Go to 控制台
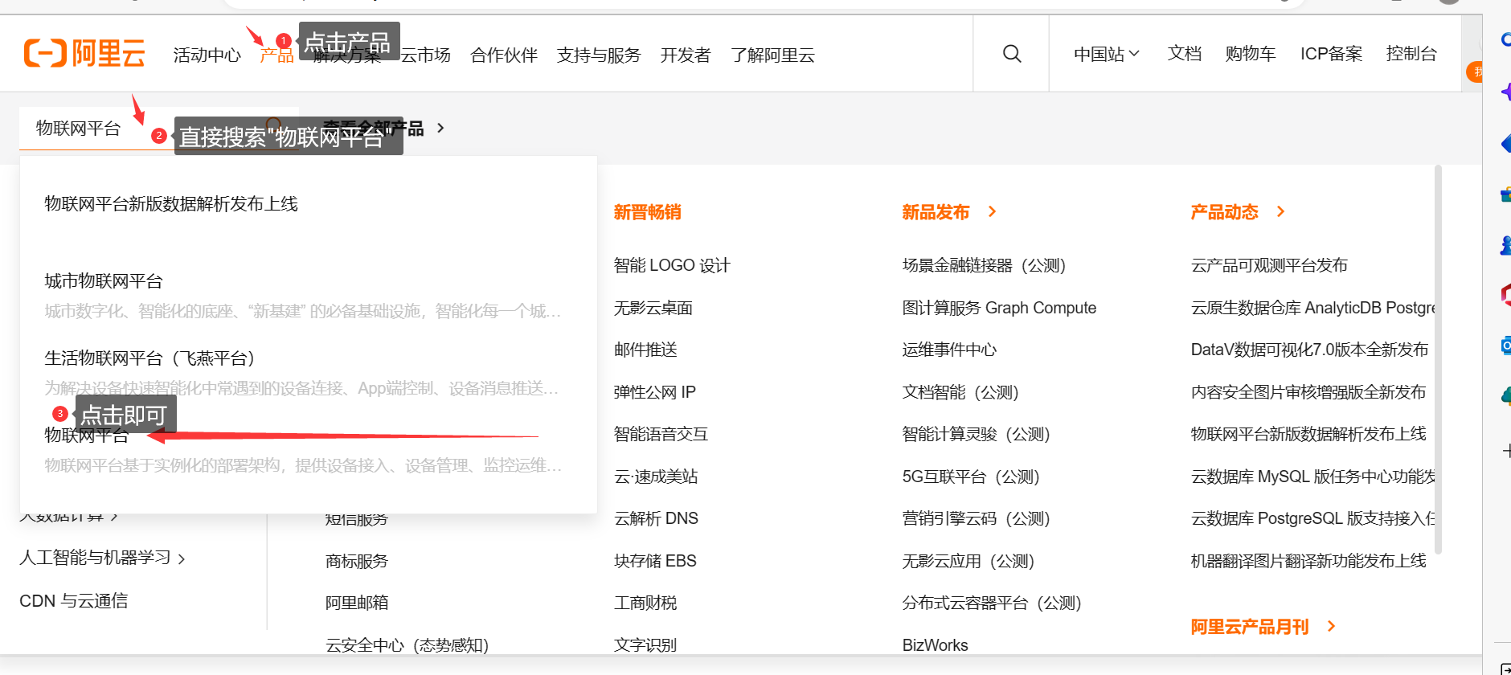Screen dimensions: 1511x675 pos(1411,54)
